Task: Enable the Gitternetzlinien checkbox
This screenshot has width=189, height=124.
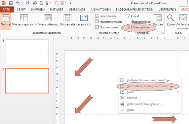Action: click(128, 22)
